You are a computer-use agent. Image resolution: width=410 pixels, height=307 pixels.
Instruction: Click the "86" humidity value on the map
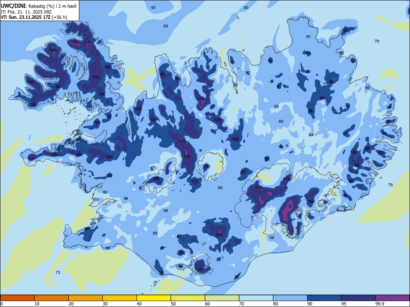(367, 88)
